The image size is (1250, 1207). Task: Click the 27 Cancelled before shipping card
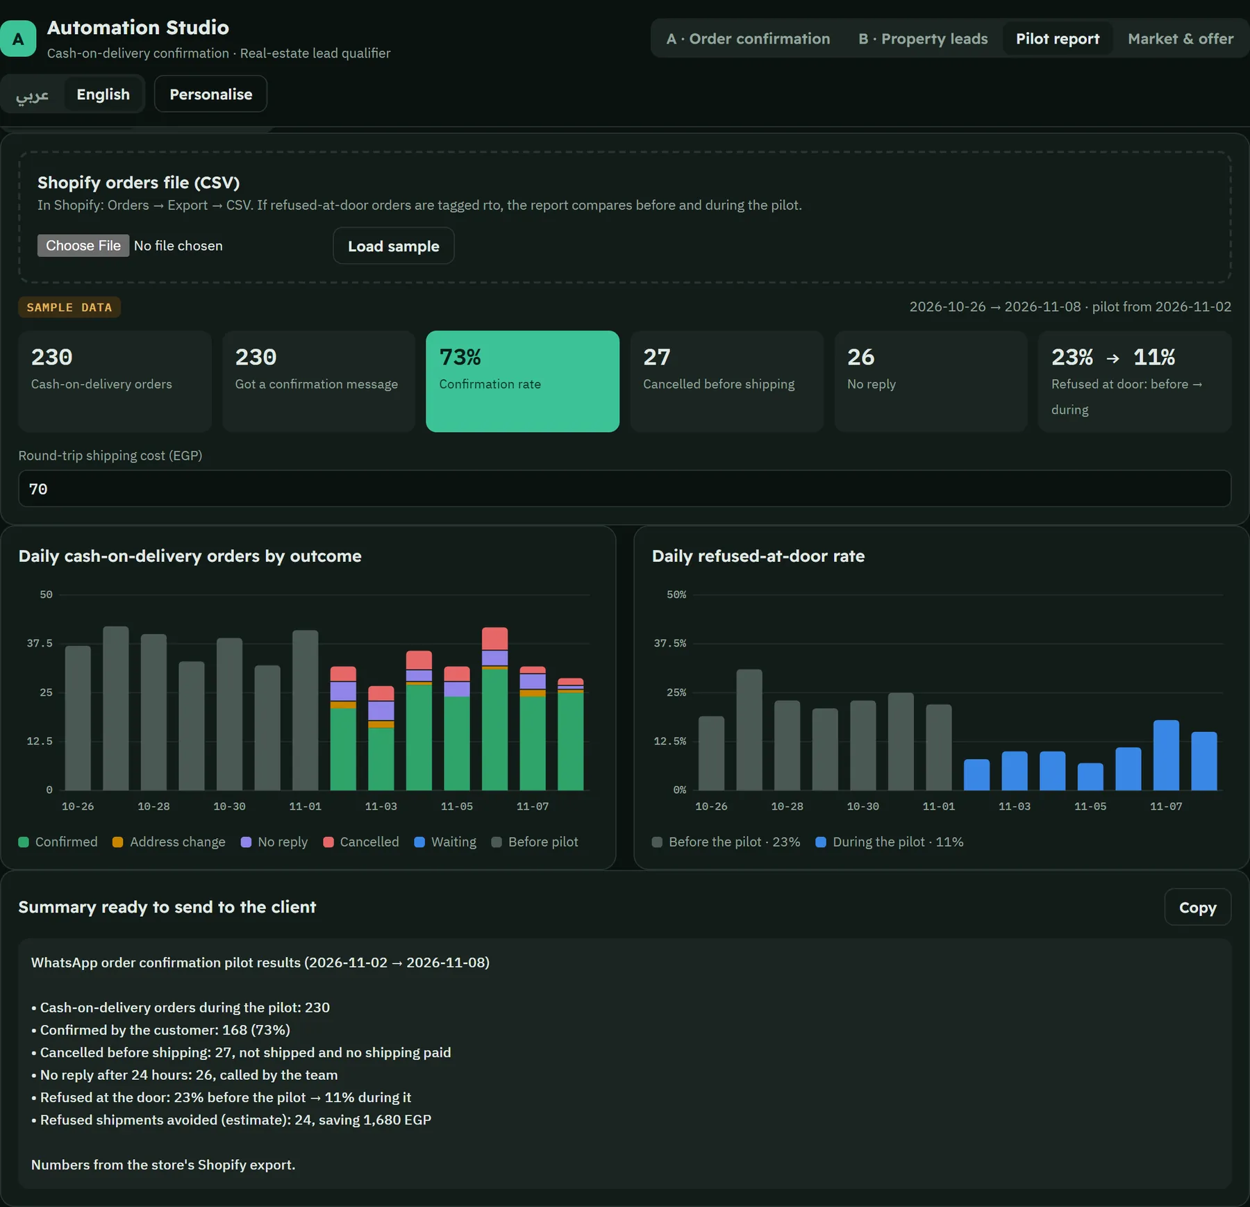click(x=726, y=381)
